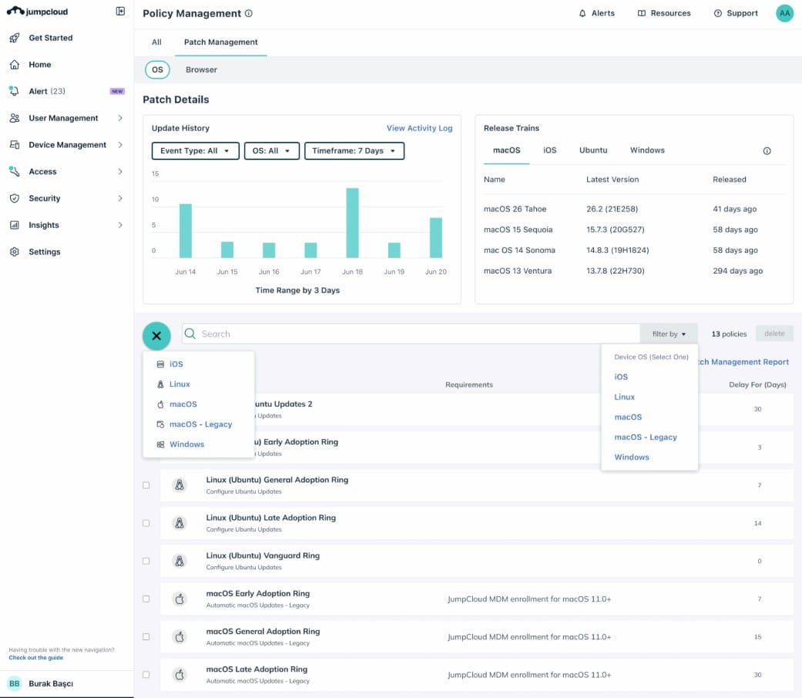Open the OS: All dropdown
Image resolution: width=802 pixels, height=698 pixels.
pyautogui.click(x=272, y=151)
